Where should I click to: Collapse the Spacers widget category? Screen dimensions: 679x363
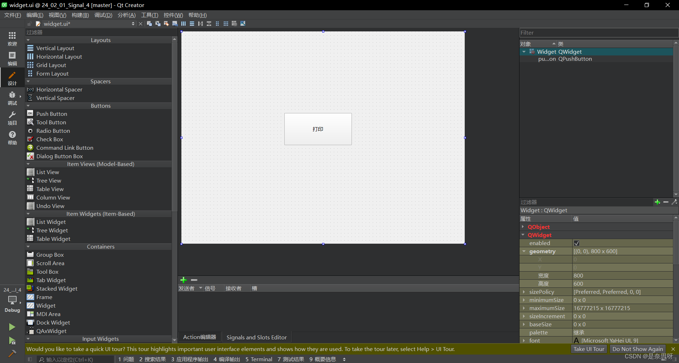point(28,82)
